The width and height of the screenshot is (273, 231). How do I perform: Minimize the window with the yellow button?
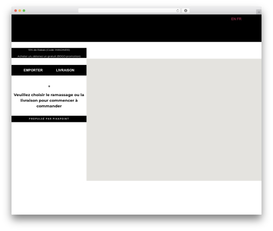[20, 10]
